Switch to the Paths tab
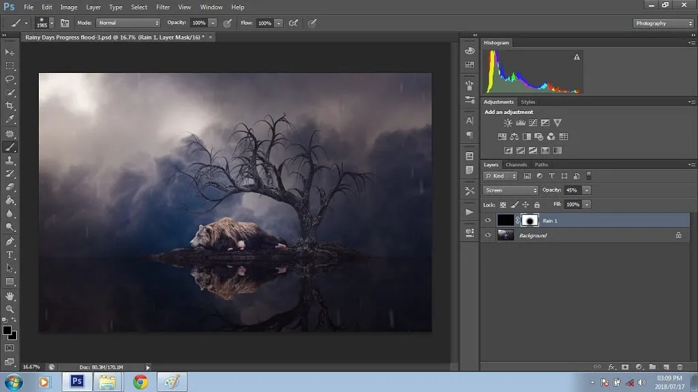 coord(541,165)
